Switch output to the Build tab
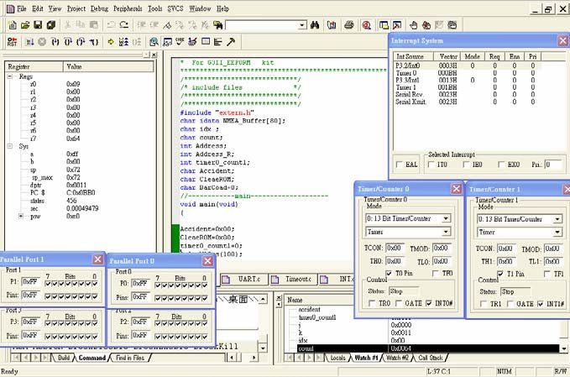The height and width of the screenshot is (377, 570). pyautogui.click(x=63, y=358)
